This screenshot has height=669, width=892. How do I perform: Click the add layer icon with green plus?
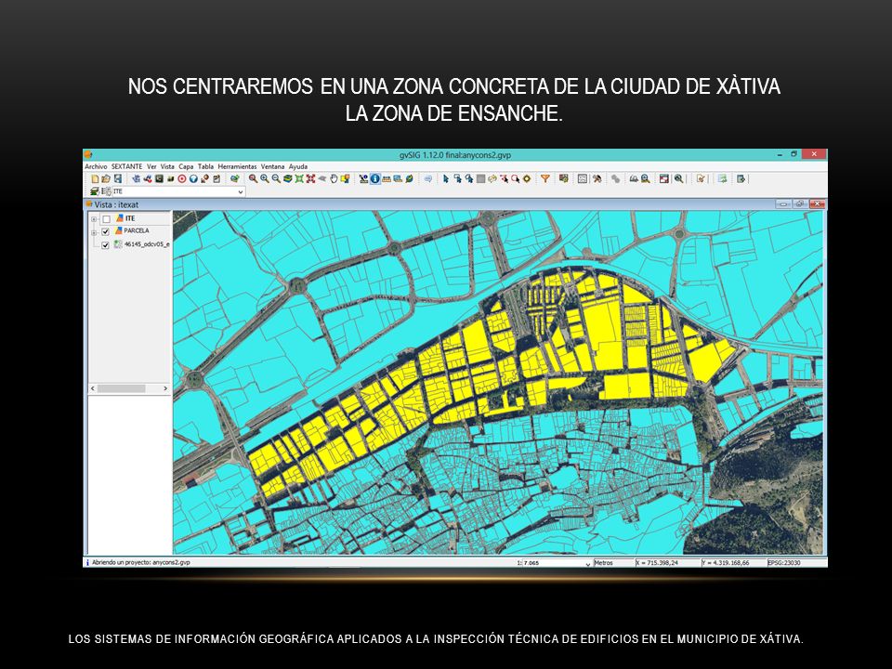[235, 178]
